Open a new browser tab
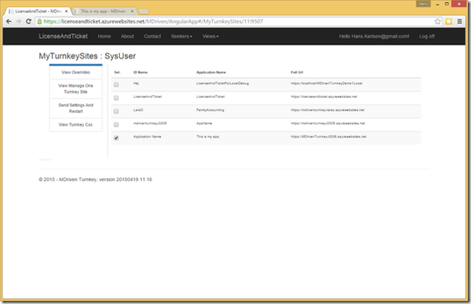The image size is (471, 304). coord(144,12)
